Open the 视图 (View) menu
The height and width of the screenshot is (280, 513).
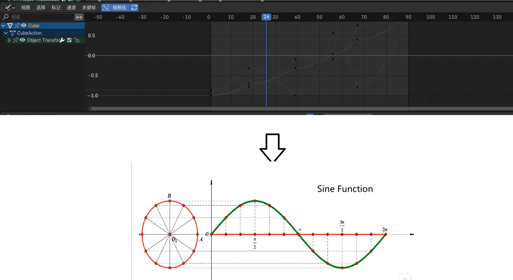coord(26,7)
